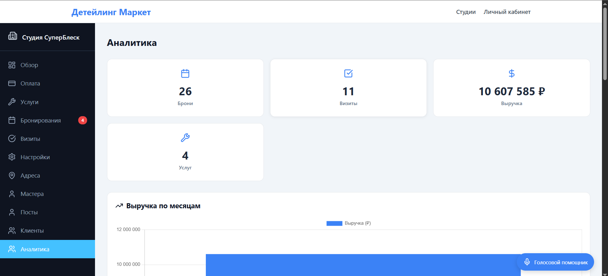Click the Клиенты users icon
The height and width of the screenshot is (276, 608).
pos(12,230)
